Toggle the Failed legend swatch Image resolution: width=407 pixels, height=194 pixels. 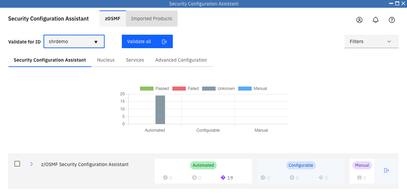[x=179, y=89]
